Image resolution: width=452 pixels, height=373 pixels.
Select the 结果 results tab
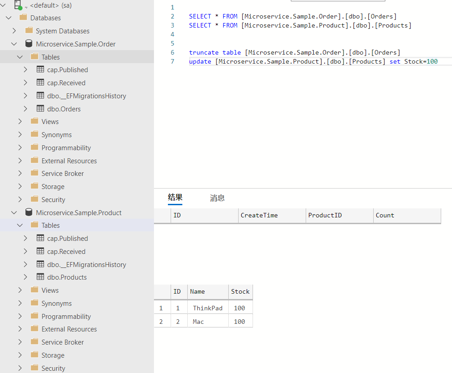[175, 198]
